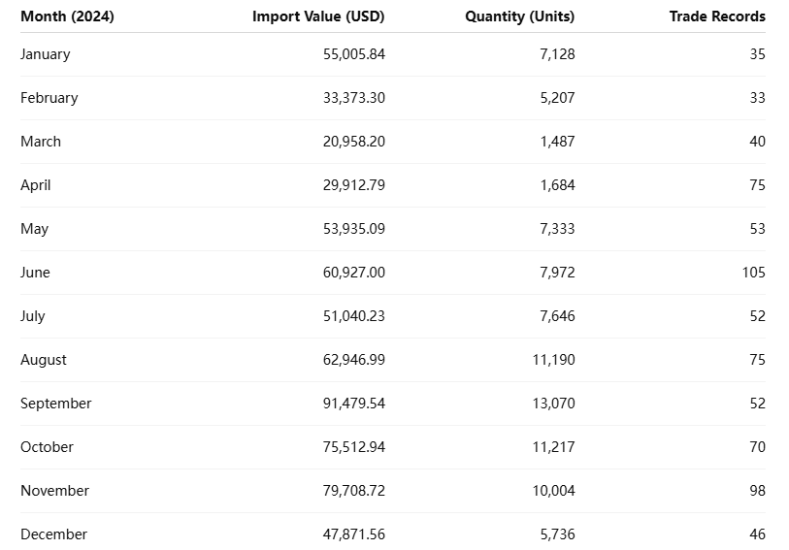Viewport: 789px width, 550px height.
Task: Click the Month (2024) column header
Action: 67,16
